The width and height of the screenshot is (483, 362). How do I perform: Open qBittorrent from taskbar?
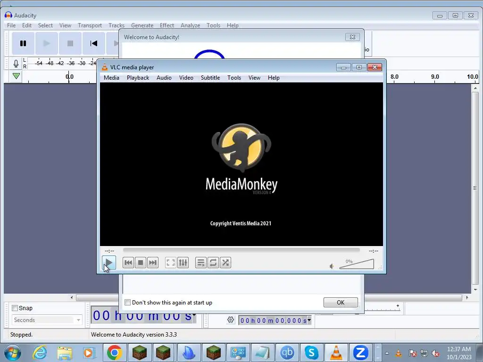click(x=287, y=353)
